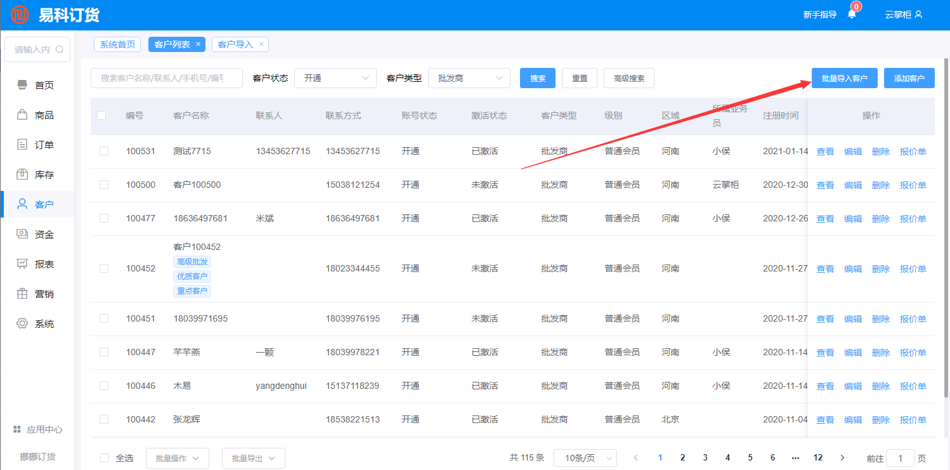Screen dimensions: 950x470
Task: Open the 客户状态 dropdown showing 开通
Action: click(x=335, y=78)
